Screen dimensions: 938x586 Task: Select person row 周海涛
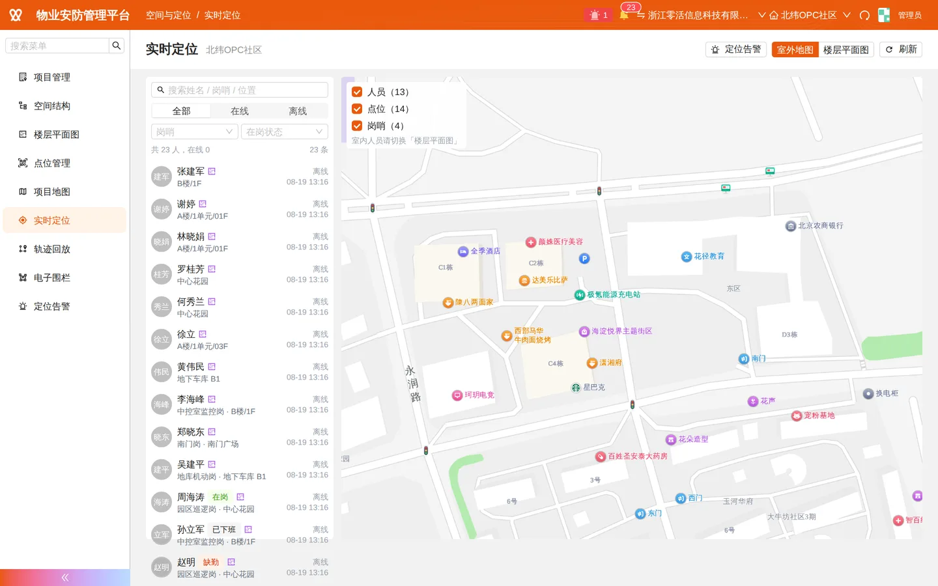click(x=240, y=502)
